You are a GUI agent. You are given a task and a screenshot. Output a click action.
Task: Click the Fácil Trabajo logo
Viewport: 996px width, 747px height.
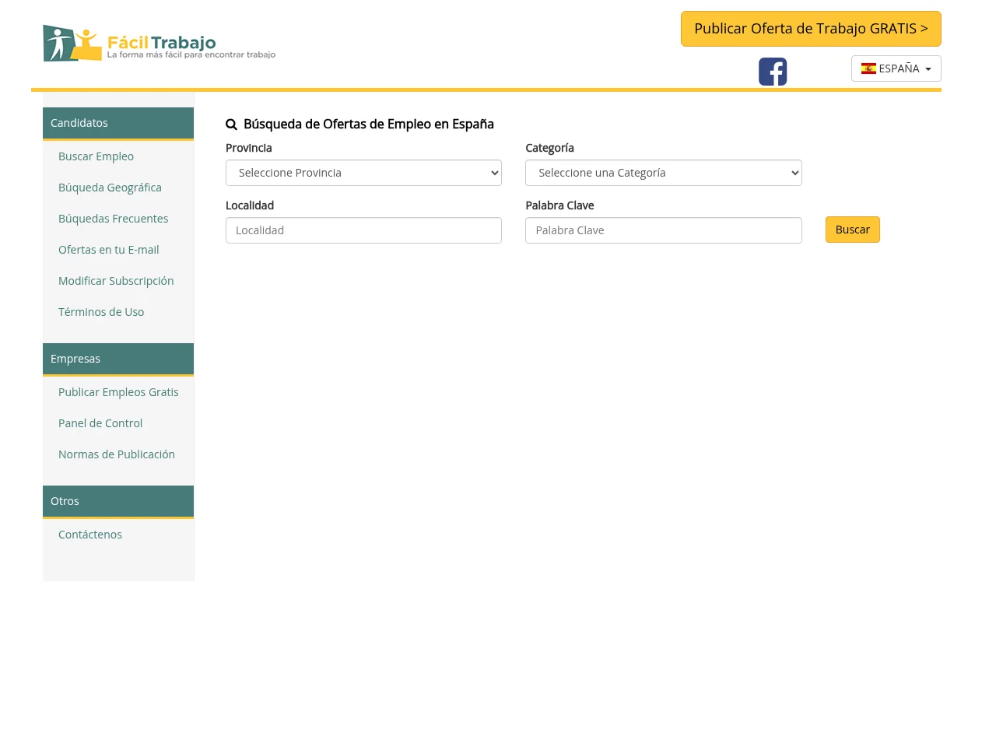coord(160,43)
